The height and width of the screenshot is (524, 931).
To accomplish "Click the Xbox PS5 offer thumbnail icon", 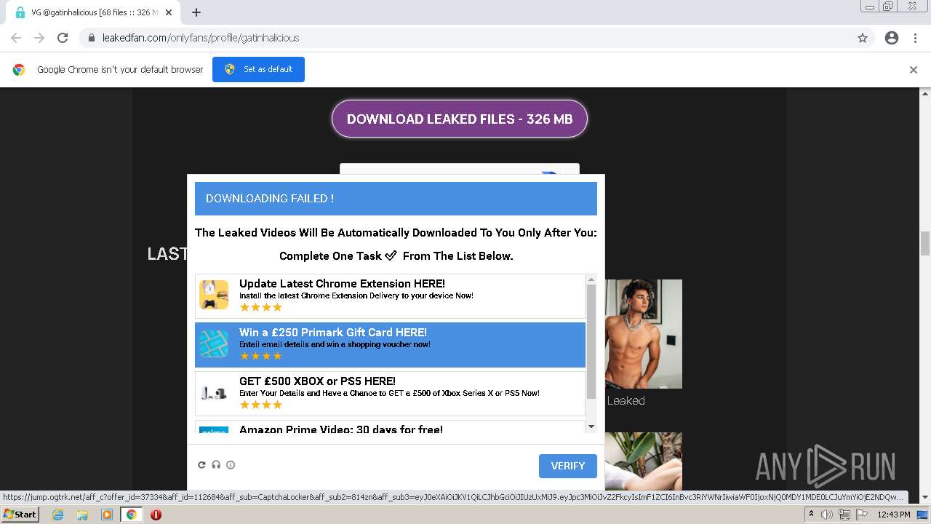I will (x=214, y=392).
